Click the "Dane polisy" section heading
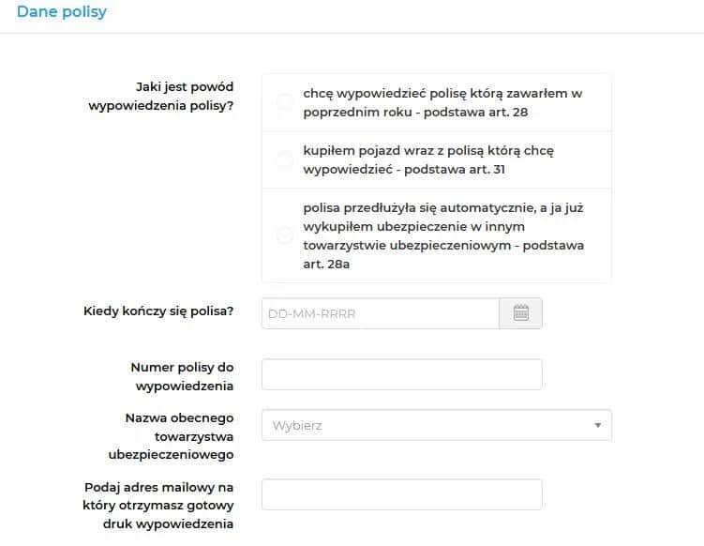 [62, 12]
